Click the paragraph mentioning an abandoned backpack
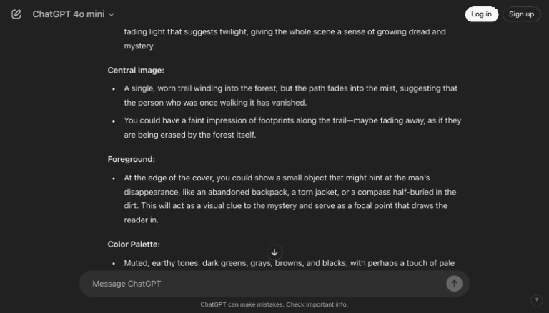The image size is (549, 313). pyautogui.click(x=290, y=199)
